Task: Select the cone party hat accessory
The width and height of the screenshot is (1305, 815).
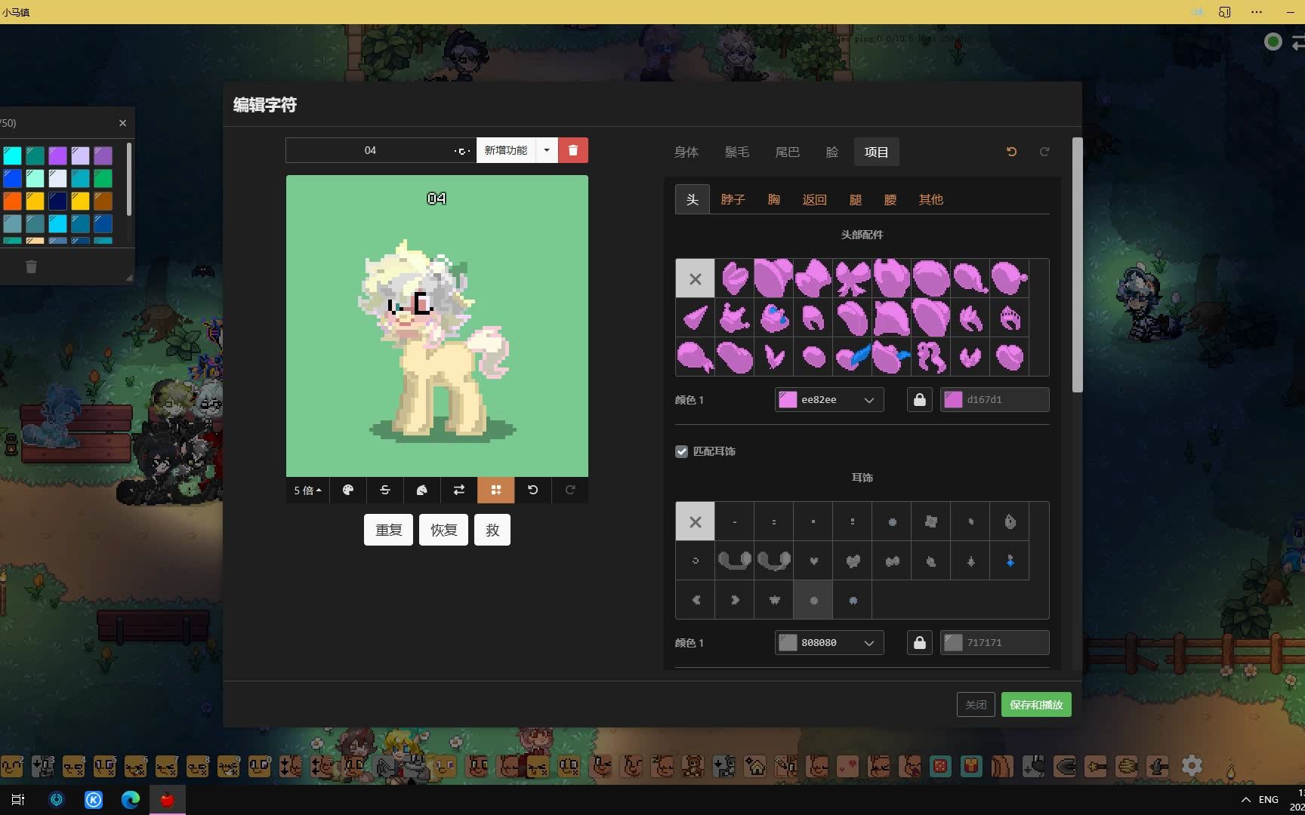Action: (695, 318)
